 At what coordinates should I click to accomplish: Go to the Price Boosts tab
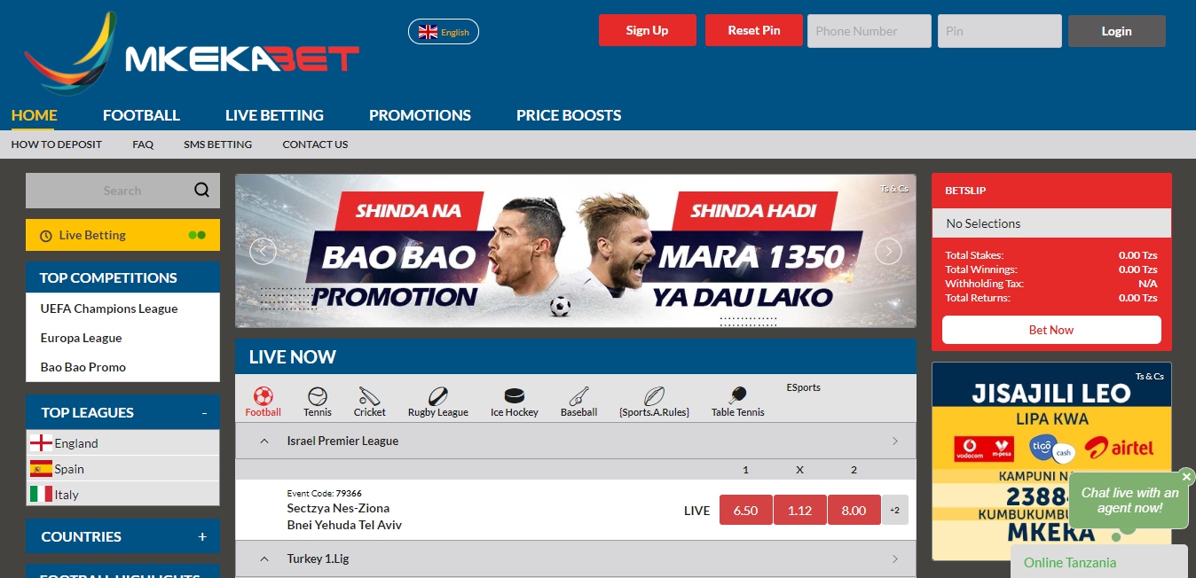569,115
